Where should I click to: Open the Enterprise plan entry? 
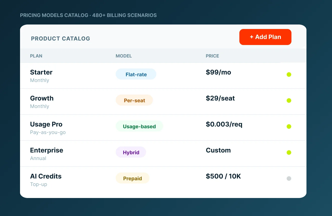click(x=163, y=153)
